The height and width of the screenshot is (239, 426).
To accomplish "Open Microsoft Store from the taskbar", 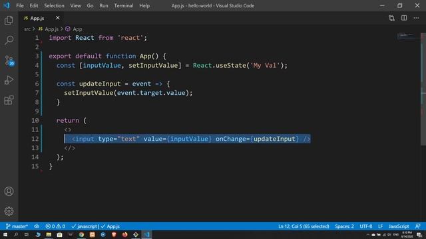I will tap(59, 234).
